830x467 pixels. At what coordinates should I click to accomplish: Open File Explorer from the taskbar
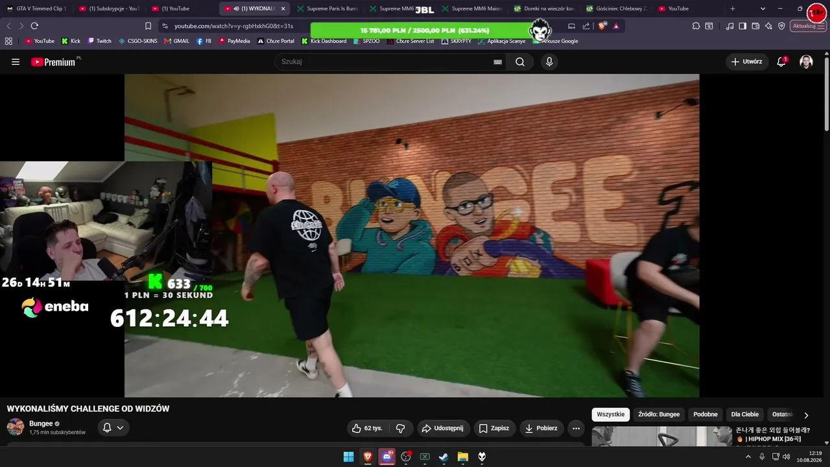(463, 457)
